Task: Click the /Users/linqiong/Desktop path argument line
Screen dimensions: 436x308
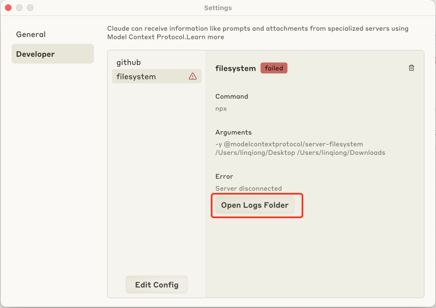Action: (300, 153)
